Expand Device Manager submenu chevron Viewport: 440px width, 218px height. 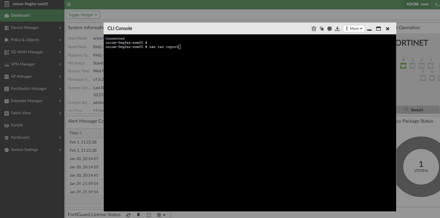[x=60, y=28]
